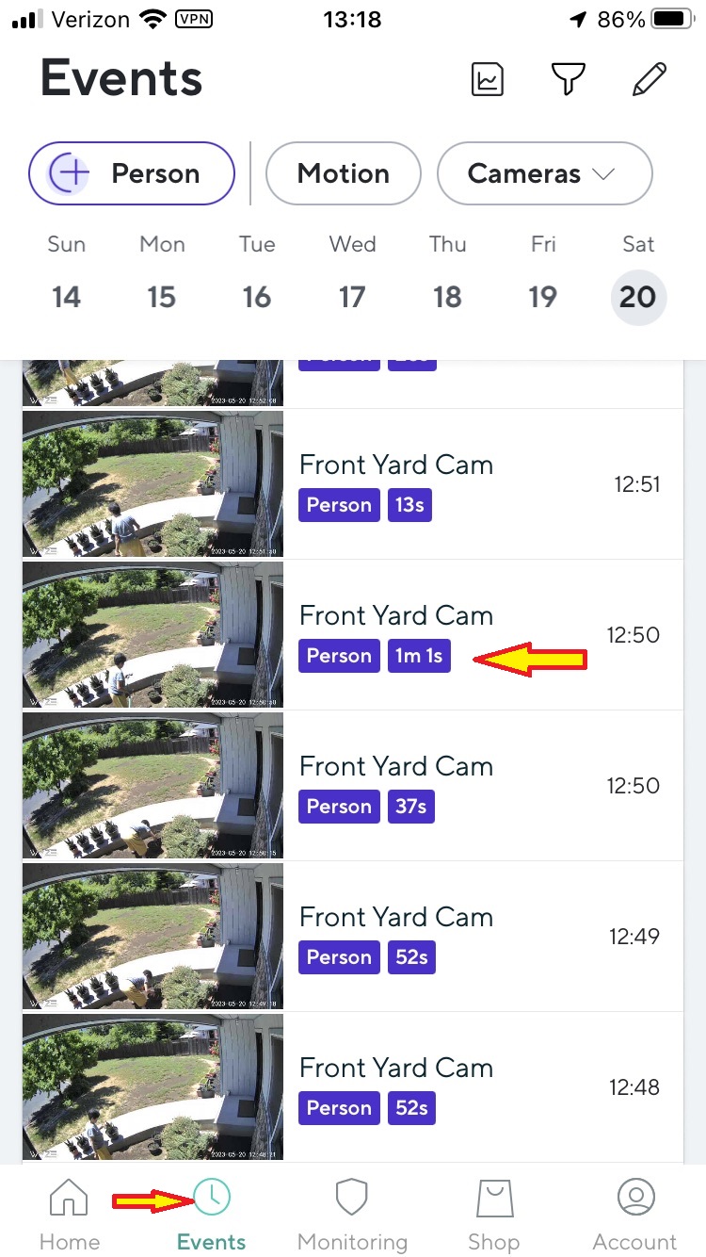706x1257 pixels.
Task: Select Saturday 20 in the calendar
Action: point(637,298)
